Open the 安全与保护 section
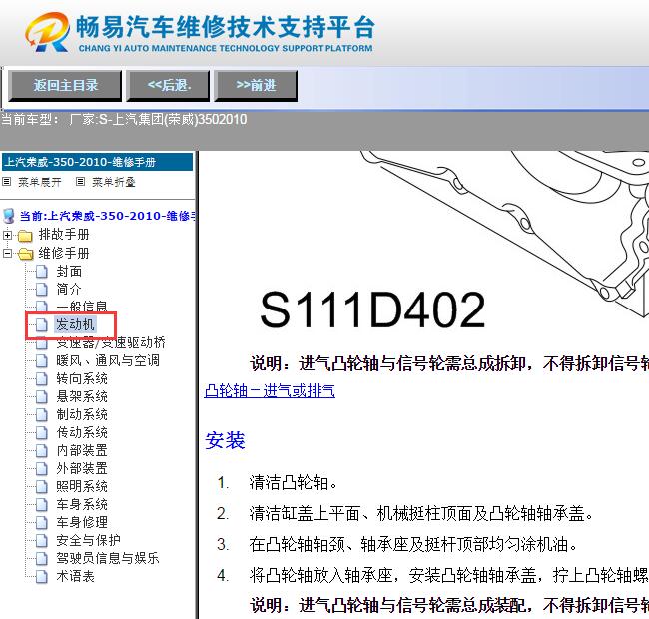This screenshot has width=649, height=619. pyautogui.click(x=88, y=540)
